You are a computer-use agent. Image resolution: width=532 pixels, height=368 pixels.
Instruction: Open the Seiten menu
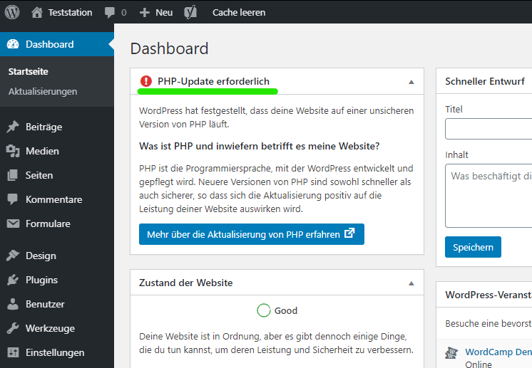point(39,175)
